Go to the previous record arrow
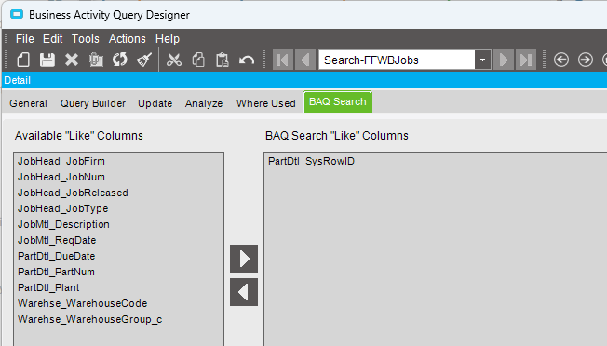This screenshot has height=346, width=607. point(305,60)
